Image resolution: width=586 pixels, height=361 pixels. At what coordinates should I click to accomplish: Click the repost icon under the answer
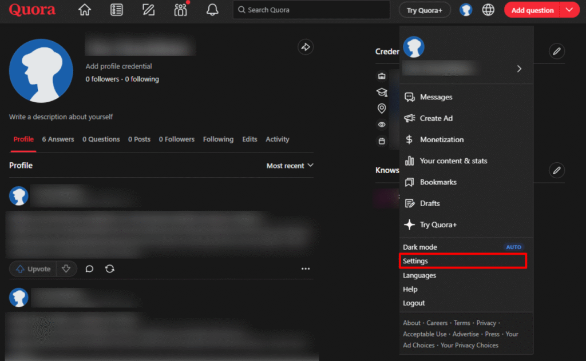[109, 268]
